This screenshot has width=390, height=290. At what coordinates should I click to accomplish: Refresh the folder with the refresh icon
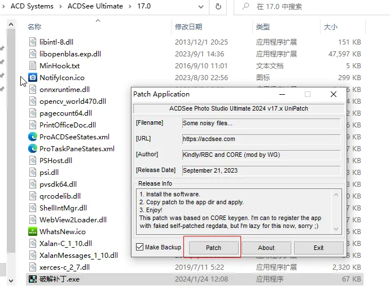tap(218, 6)
